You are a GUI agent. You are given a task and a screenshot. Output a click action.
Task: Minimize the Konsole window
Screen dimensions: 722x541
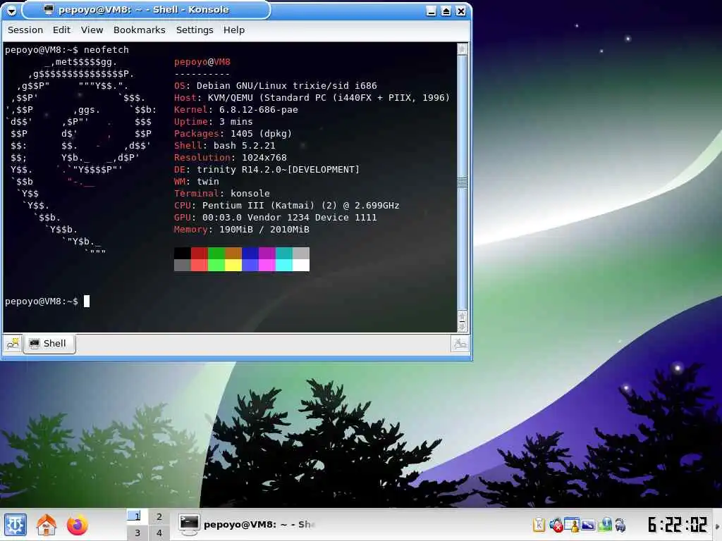point(431,11)
